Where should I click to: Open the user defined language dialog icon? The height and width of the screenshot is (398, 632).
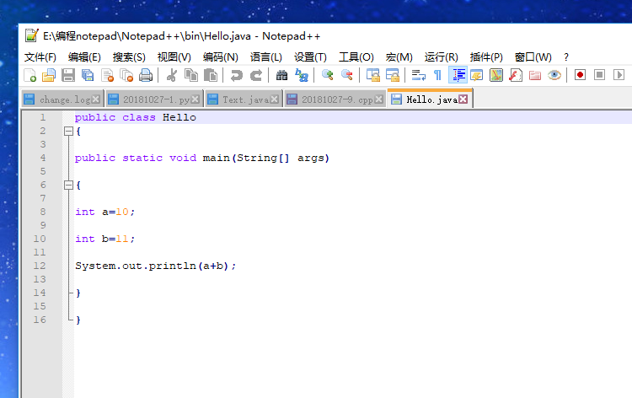pyautogui.click(x=476, y=75)
